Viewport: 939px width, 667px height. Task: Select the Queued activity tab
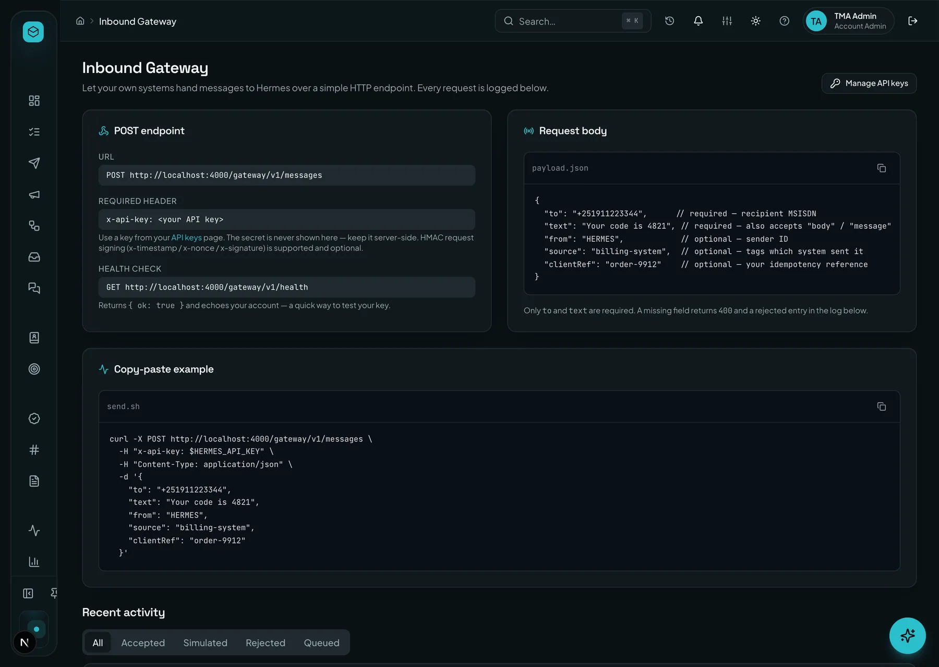pyautogui.click(x=321, y=643)
